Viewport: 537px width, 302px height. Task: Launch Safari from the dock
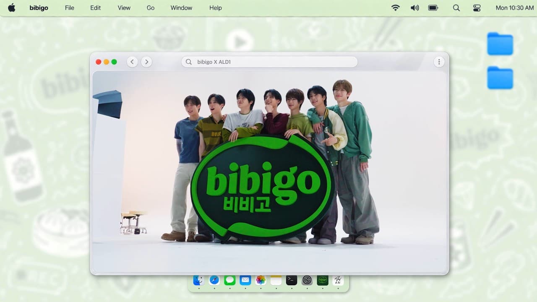click(x=214, y=280)
